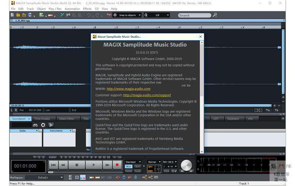
Task: Open the Help menu
Action: pos(114,9)
